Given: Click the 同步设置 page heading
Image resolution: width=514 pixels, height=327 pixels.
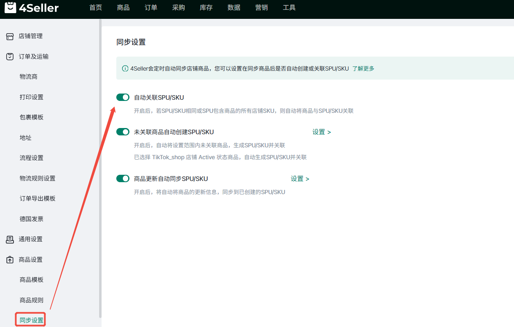Looking at the screenshot, I should click(x=131, y=42).
